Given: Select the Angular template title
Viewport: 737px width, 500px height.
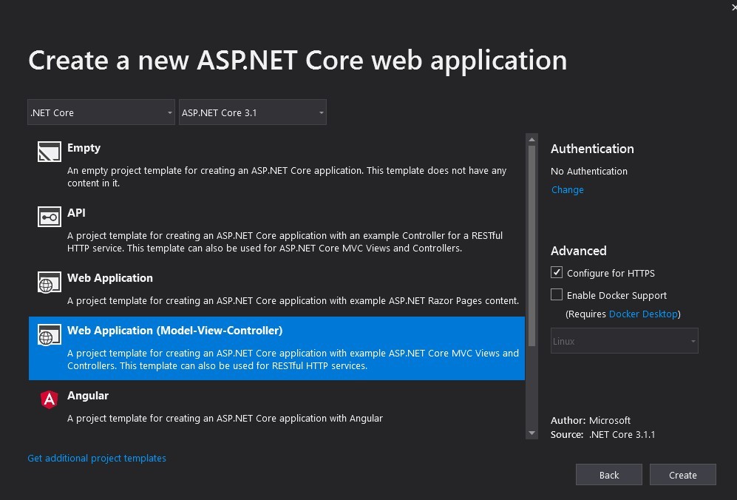Looking at the screenshot, I should point(88,396).
